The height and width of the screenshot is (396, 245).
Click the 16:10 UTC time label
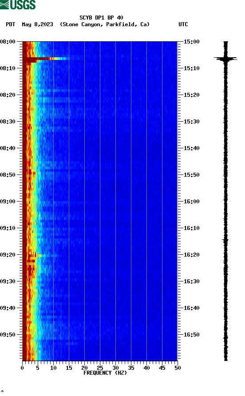191,228
